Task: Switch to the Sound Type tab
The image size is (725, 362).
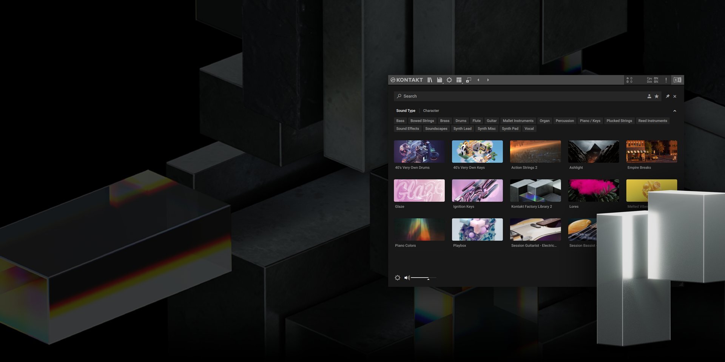Action: (406, 110)
